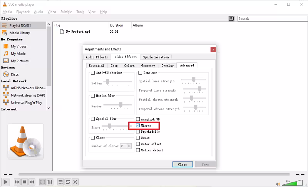
Task: Toggle fullscreen video mode icon
Action: 42,182
